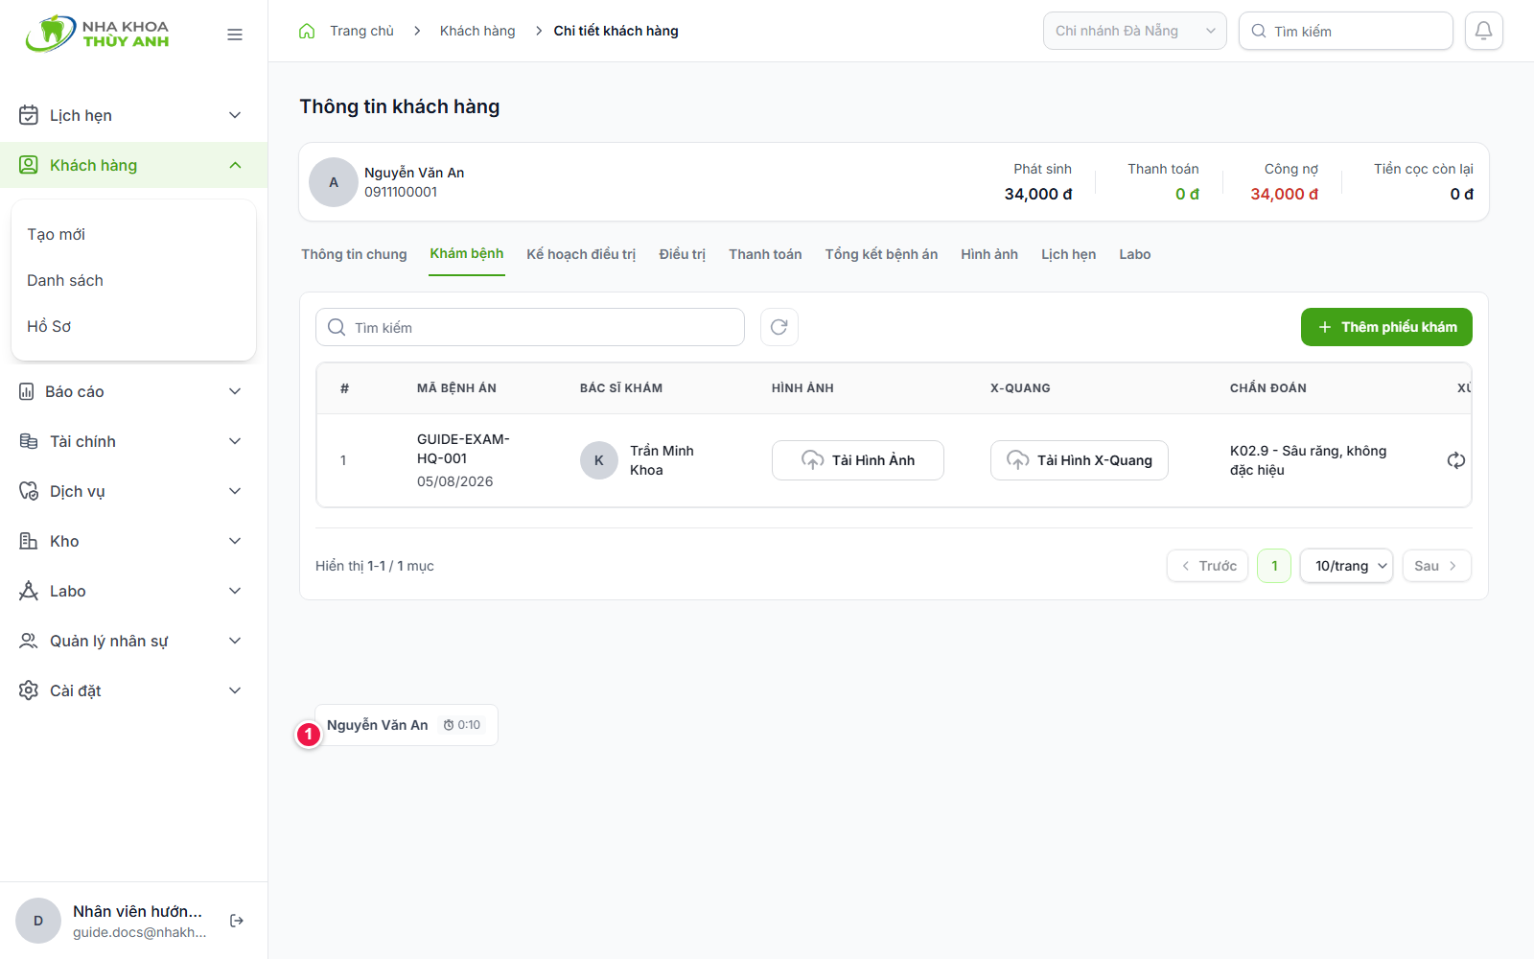Click the Labo sidebar icon
1534x959 pixels.
click(x=29, y=591)
